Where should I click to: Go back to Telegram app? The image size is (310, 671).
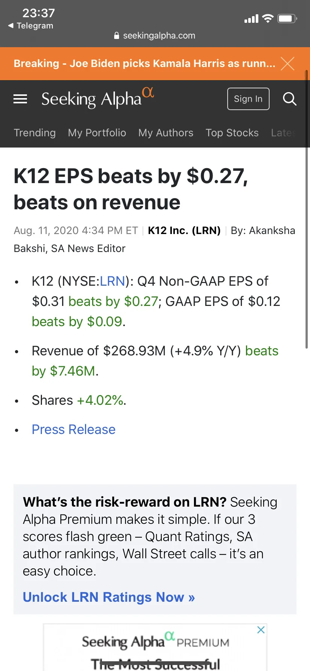[31, 26]
